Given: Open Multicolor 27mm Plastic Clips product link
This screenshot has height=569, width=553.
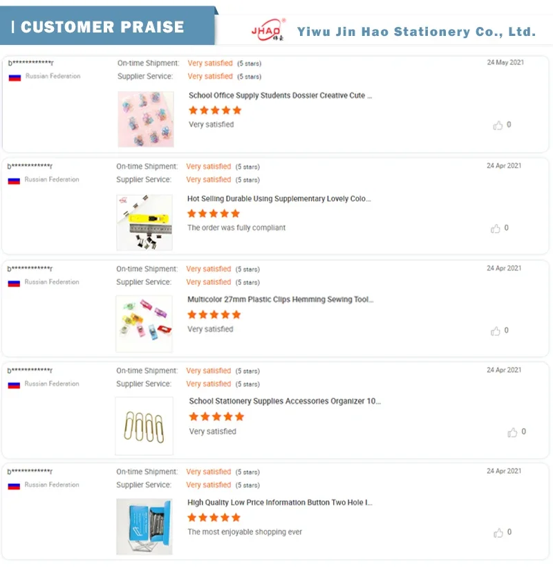Looking at the screenshot, I should coord(280,300).
